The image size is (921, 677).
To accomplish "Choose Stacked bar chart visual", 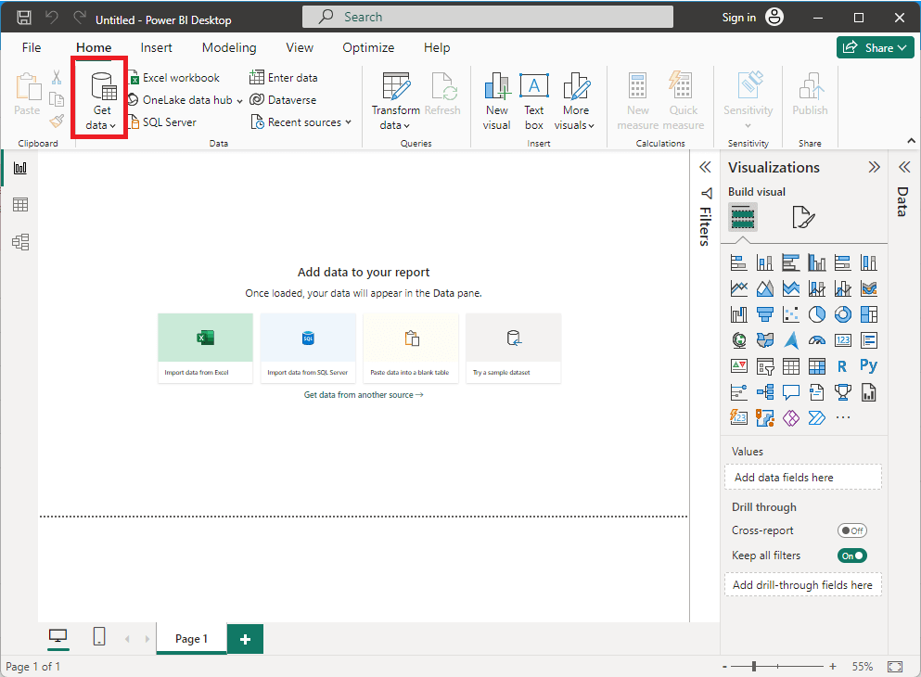I will tap(739, 262).
